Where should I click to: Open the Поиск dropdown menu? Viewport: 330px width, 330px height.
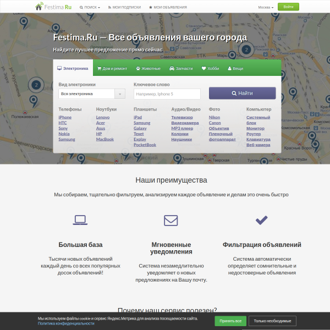[x=90, y=7]
